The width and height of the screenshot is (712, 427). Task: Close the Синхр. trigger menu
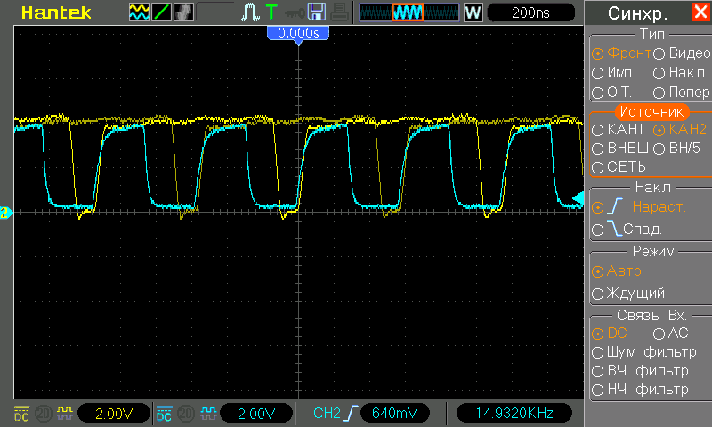coord(700,13)
